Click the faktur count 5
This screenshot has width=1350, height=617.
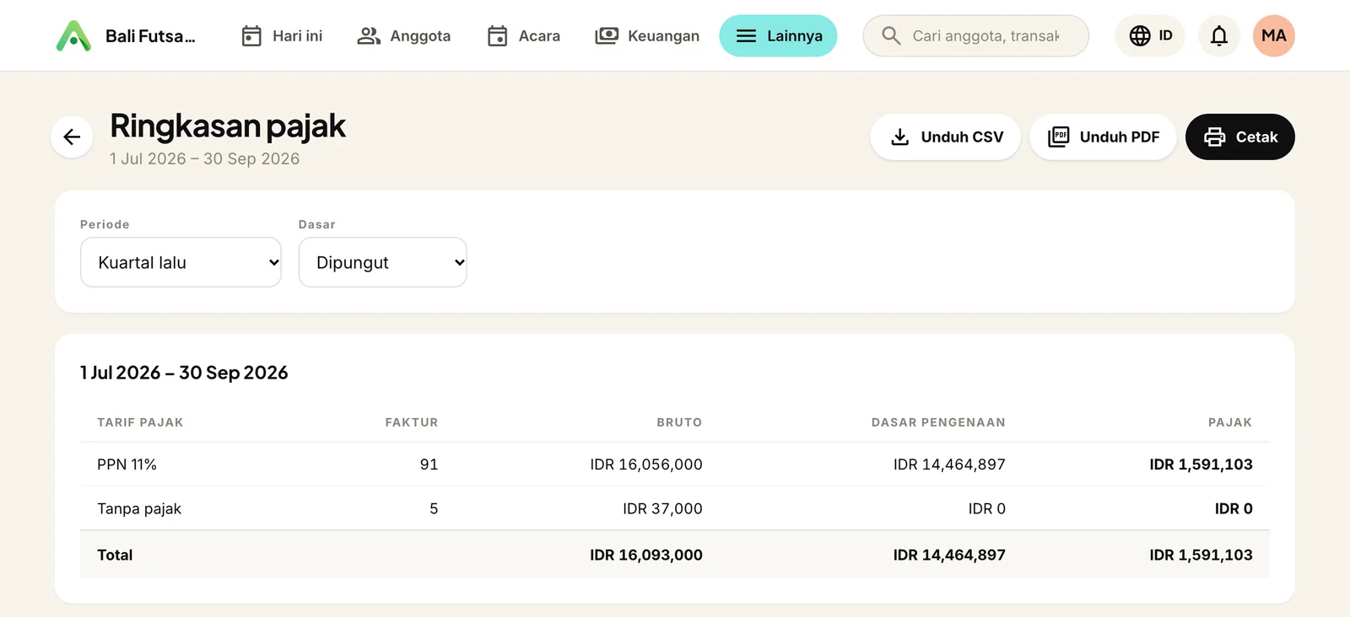434,508
